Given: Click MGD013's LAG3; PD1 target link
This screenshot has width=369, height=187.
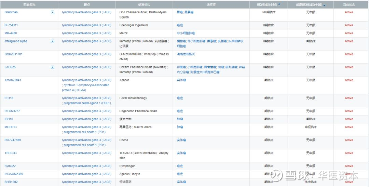Looking at the screenshot, I should pos(86,130).
